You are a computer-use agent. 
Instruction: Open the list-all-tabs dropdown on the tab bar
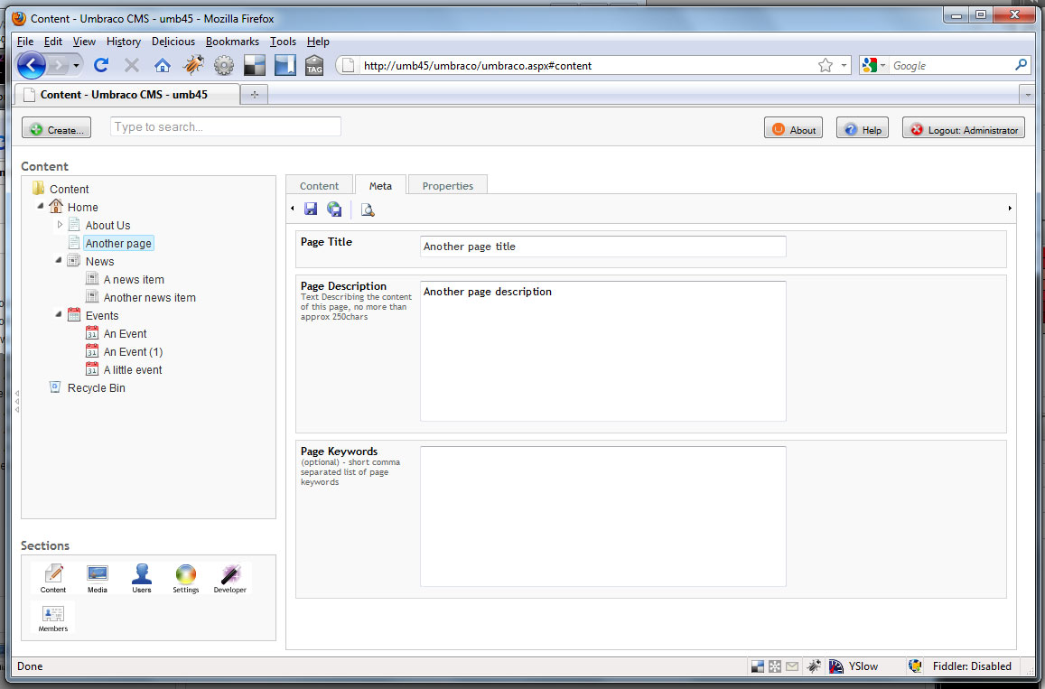(x=1027, y=95)
